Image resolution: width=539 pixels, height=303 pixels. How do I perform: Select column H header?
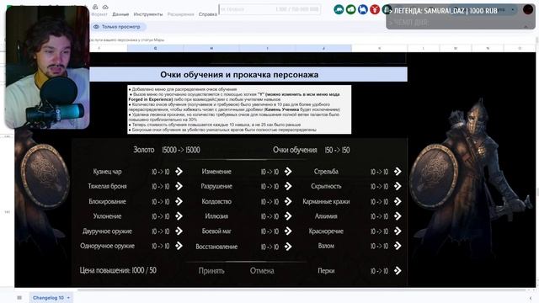point(211,49)
